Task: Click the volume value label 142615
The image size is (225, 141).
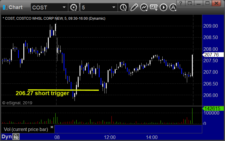Action: click(213, 108)
